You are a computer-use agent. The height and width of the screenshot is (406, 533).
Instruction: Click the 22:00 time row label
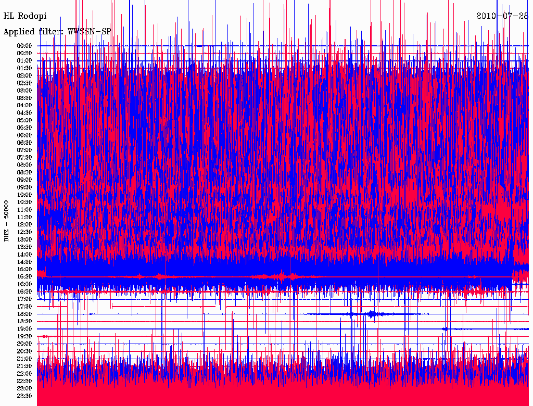click(x=24, y=374)
